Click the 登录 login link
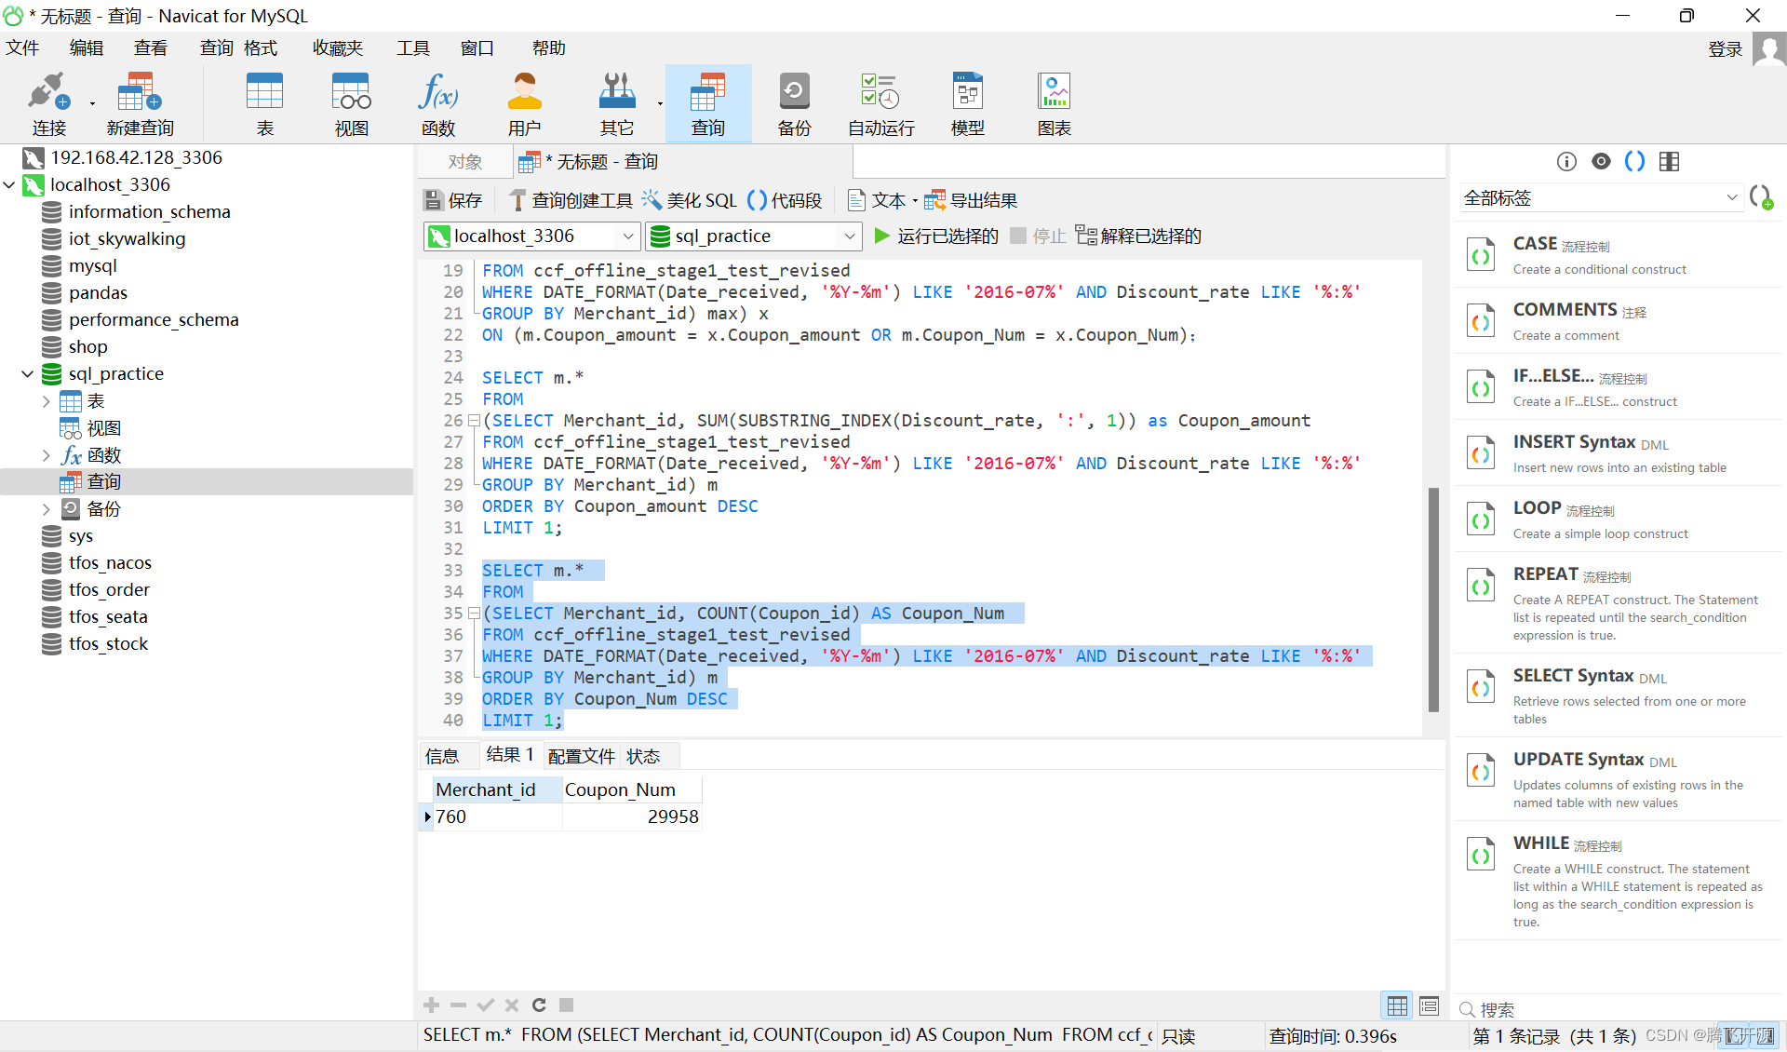This screenshot has height=1052, width=1787. tap(1725, 49)
